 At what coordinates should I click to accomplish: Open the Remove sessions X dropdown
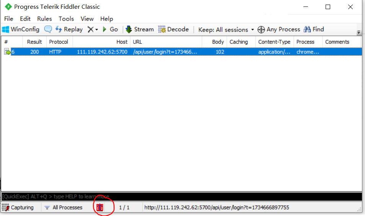(93, 29)
